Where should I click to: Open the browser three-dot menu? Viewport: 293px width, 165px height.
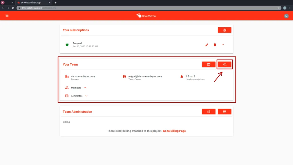coord(290,8)
